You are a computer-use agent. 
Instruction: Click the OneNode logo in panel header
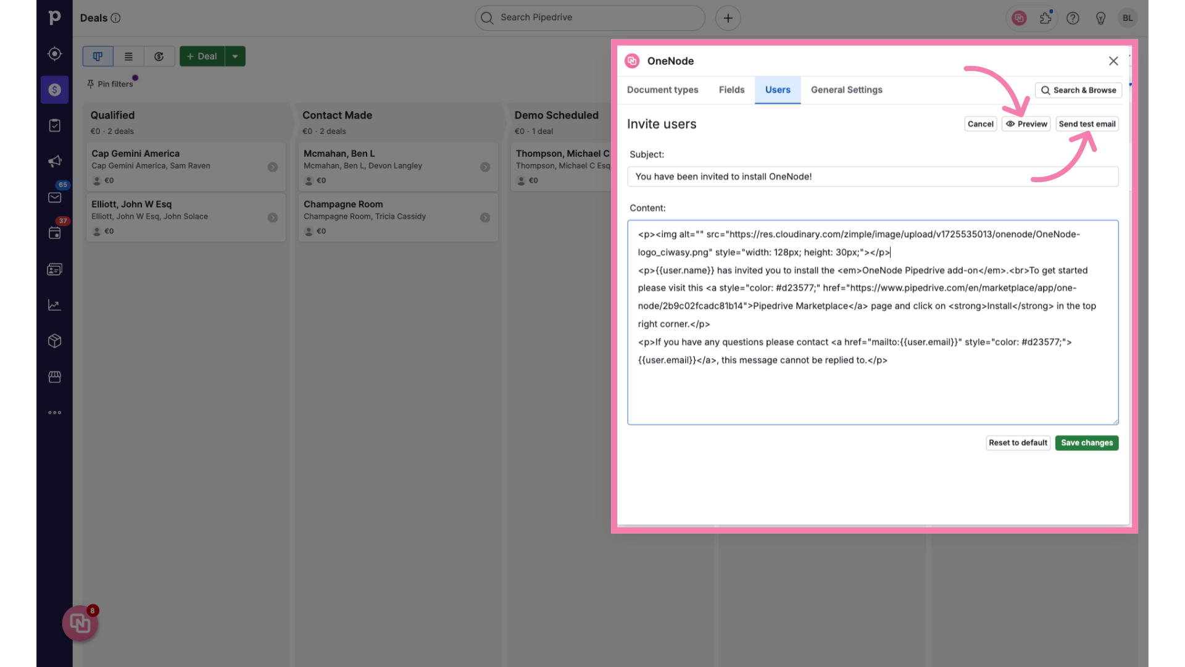click(632, 61)
